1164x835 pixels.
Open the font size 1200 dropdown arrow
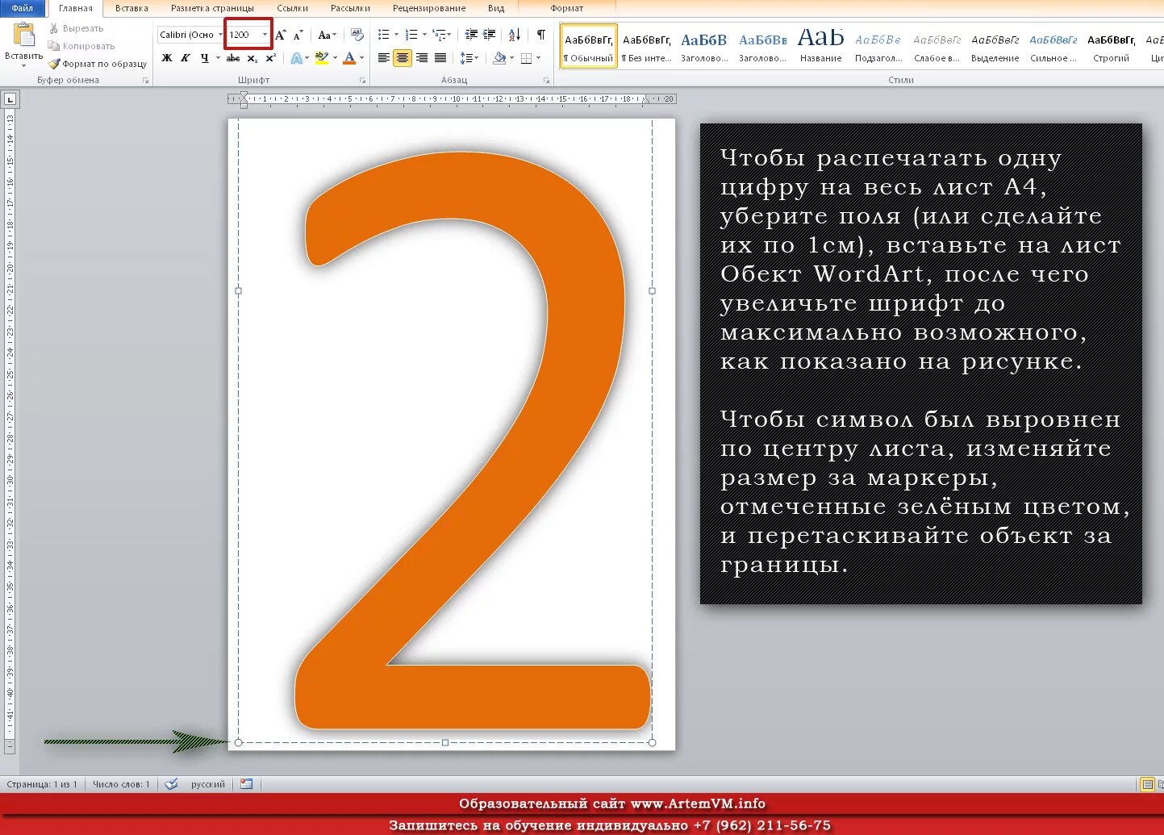[265, 35]
